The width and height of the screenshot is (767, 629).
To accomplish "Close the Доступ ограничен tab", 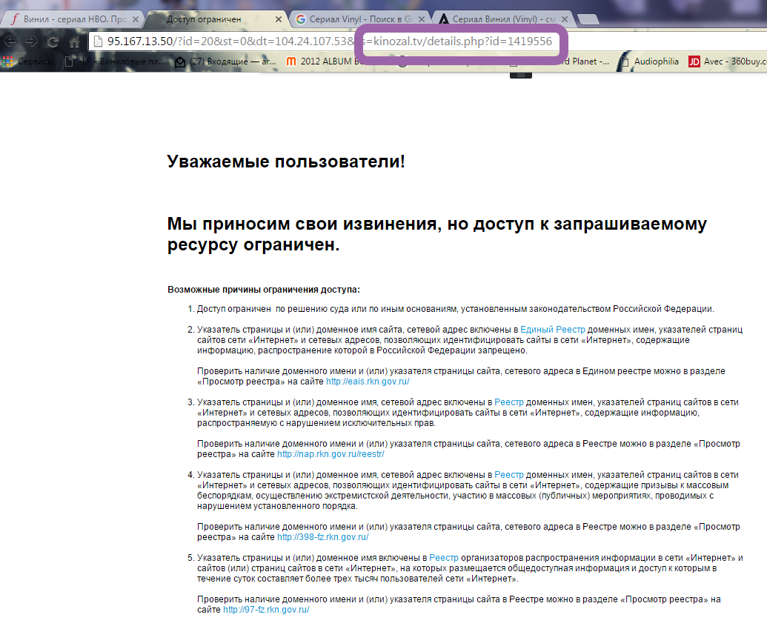I will point(277,19).
